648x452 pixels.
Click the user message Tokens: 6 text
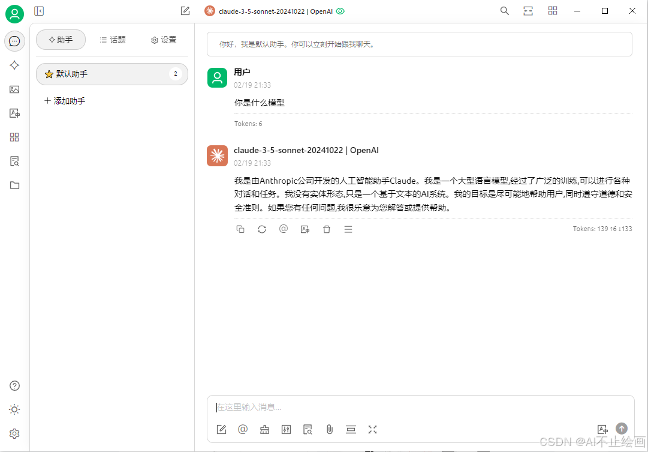[x=248, y=123]
